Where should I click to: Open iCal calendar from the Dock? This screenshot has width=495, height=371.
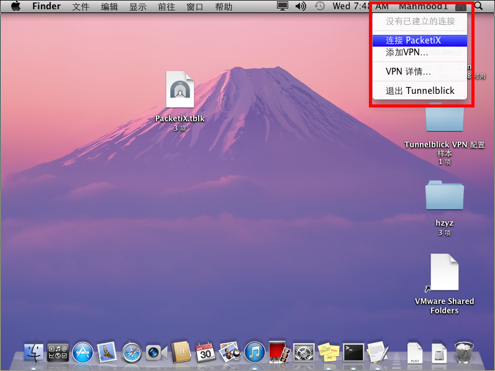click(x=206, y=352)
